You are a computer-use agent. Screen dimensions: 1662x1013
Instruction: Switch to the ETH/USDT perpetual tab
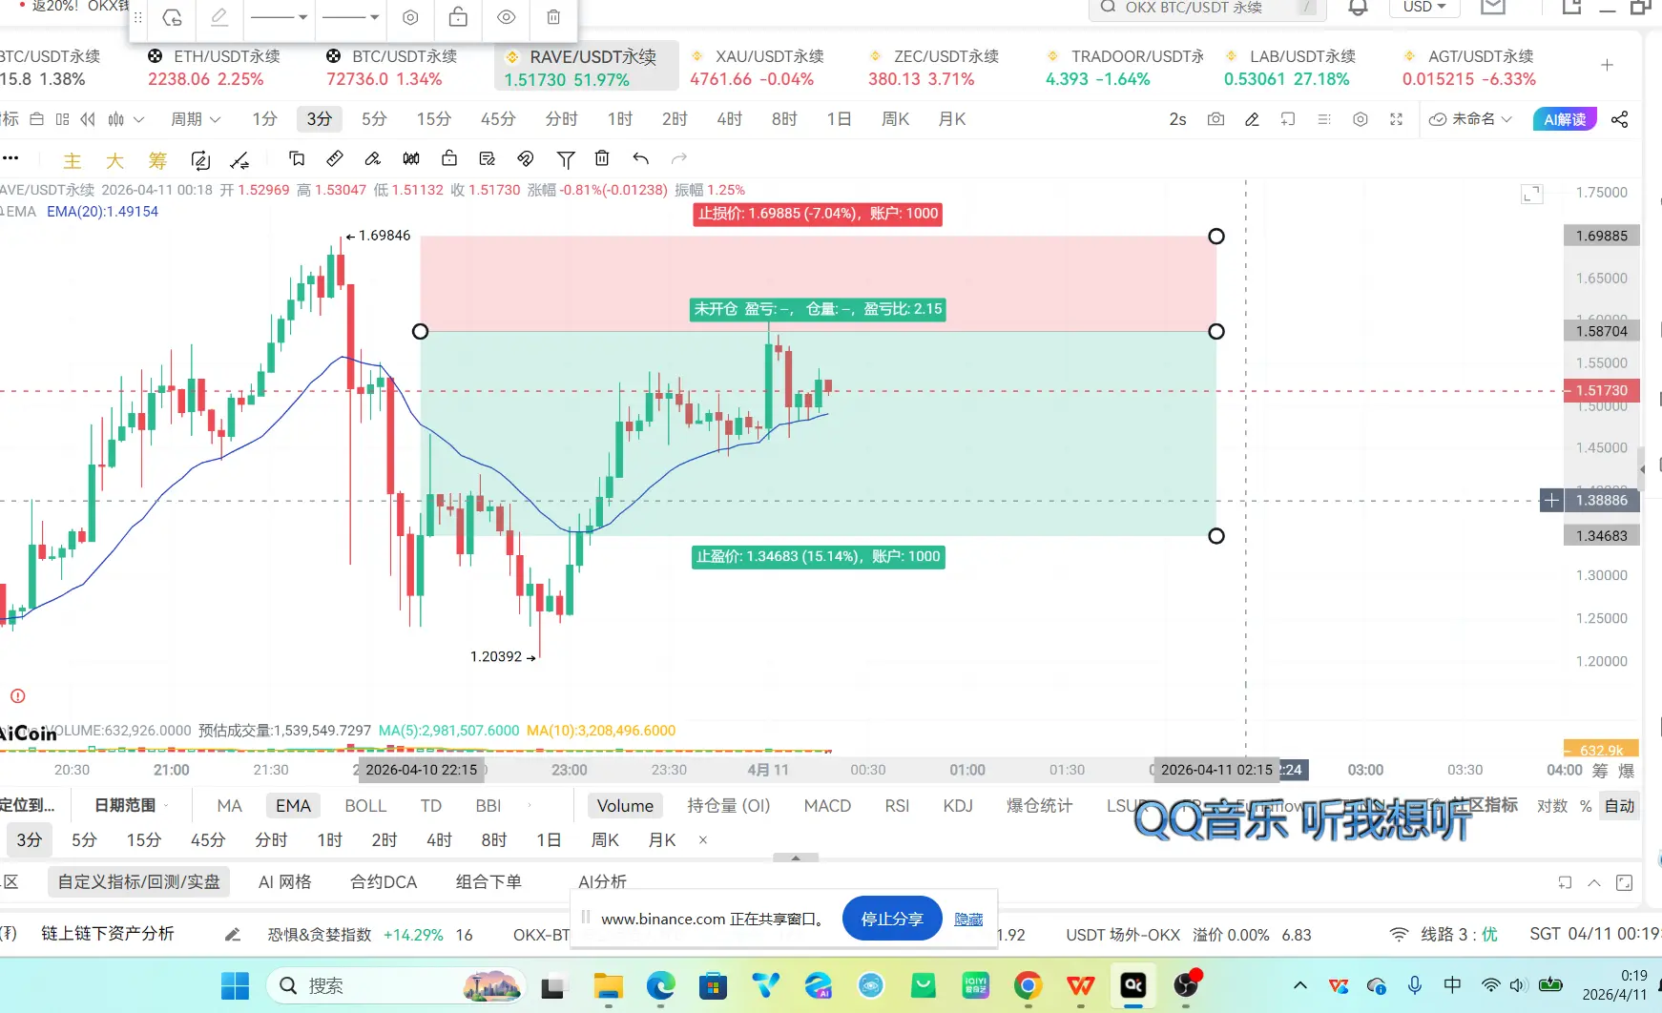click(214, 68)
